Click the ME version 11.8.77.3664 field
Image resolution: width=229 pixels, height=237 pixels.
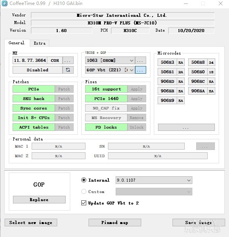click(x=30, y=60)
